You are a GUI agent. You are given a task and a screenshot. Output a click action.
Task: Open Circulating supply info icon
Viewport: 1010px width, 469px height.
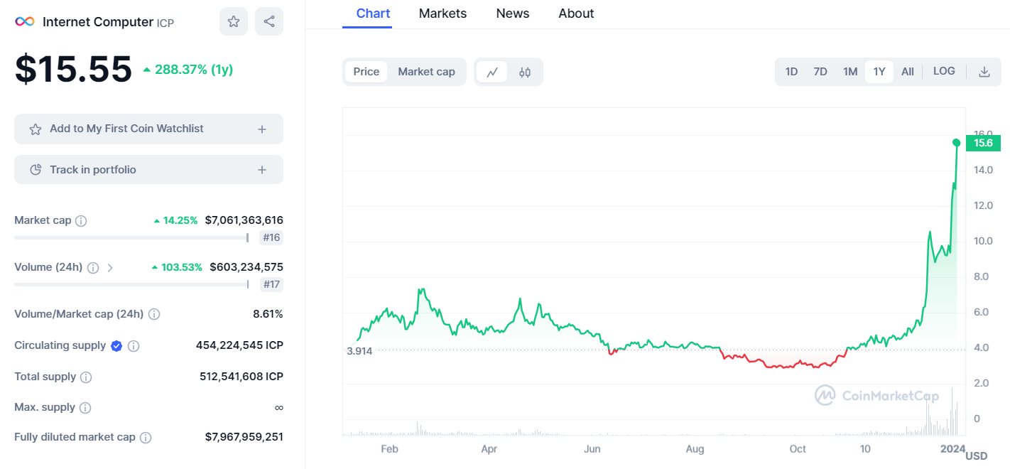[134, 346]
